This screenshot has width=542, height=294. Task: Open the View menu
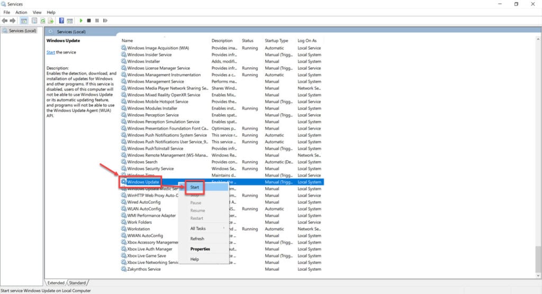tap(37, 12)
